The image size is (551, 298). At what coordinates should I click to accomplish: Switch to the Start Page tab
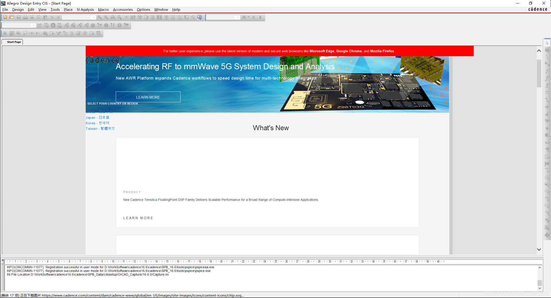[13, 42]
